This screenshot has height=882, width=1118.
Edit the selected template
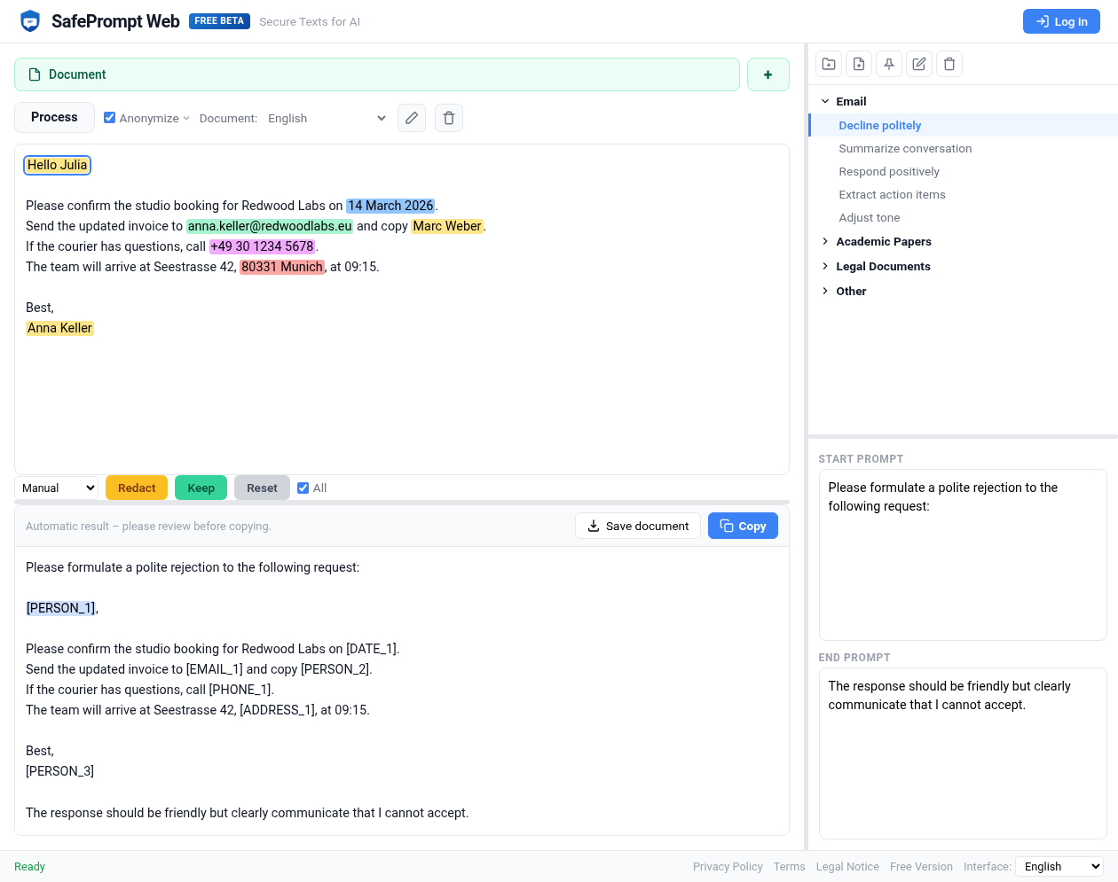pos(918,63)
